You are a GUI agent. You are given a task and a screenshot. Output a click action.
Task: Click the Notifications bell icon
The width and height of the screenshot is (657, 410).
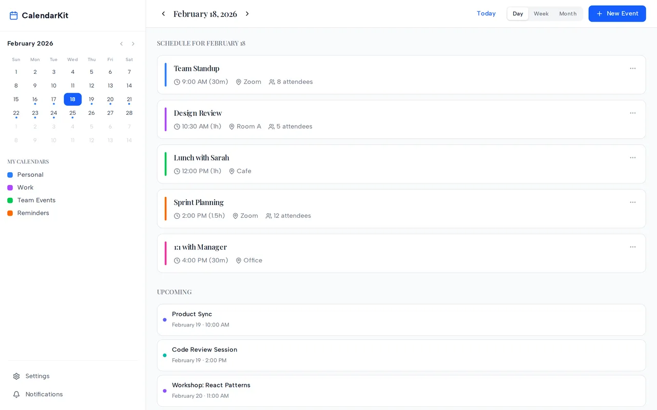tap(16, 394)
